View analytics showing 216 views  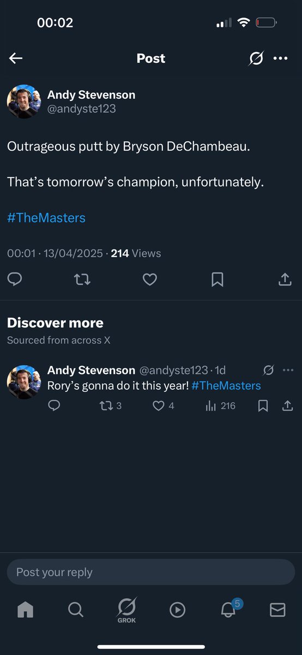pos(220,406)
